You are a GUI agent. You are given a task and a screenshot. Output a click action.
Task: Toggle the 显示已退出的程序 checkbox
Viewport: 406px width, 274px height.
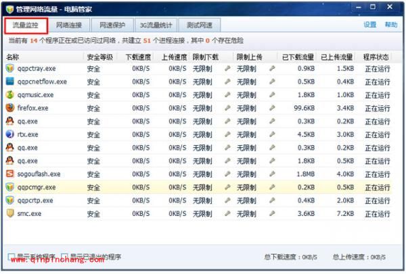[x=64, y=256]
